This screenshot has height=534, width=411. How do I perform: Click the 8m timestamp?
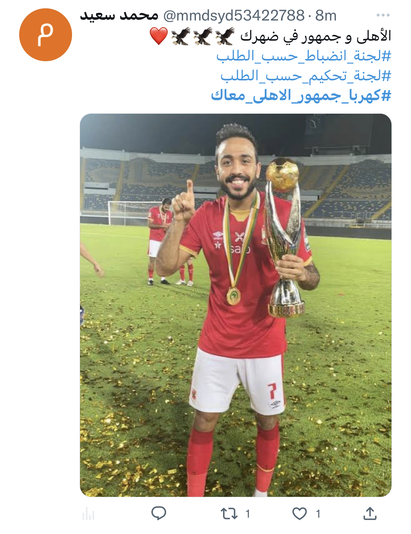pyautogui.click(x=326, y=15)
